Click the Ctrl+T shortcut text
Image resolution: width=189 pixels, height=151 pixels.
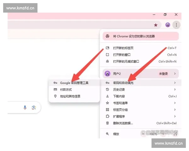[x=172, y=48]
